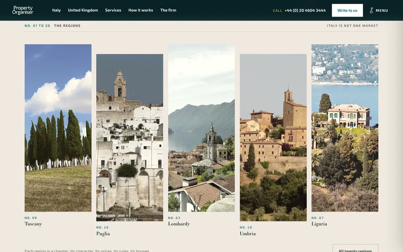Click 'ITALY IS NOT ONE MARKET' text

[352, 26]
